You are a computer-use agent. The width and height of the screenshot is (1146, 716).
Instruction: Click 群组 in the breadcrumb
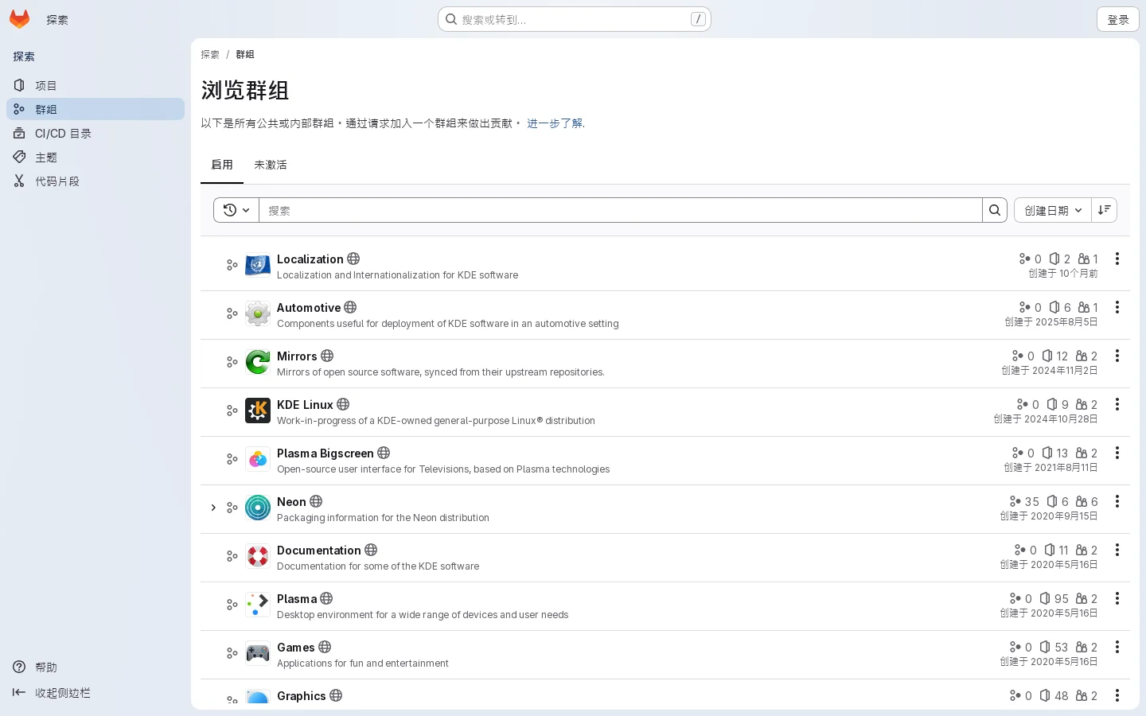(x=245, y=54)
